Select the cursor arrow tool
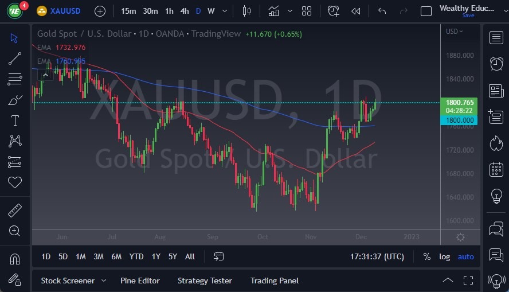509x292 pixels. pos(14,38)
